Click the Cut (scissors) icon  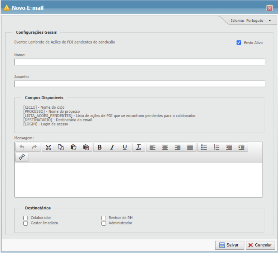[48, 147]
